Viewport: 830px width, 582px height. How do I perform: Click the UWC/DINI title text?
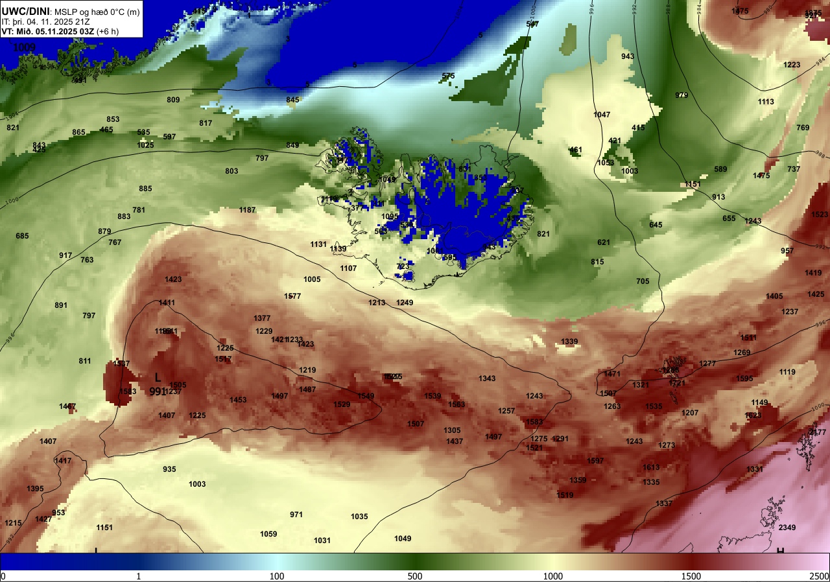point(26,10)
